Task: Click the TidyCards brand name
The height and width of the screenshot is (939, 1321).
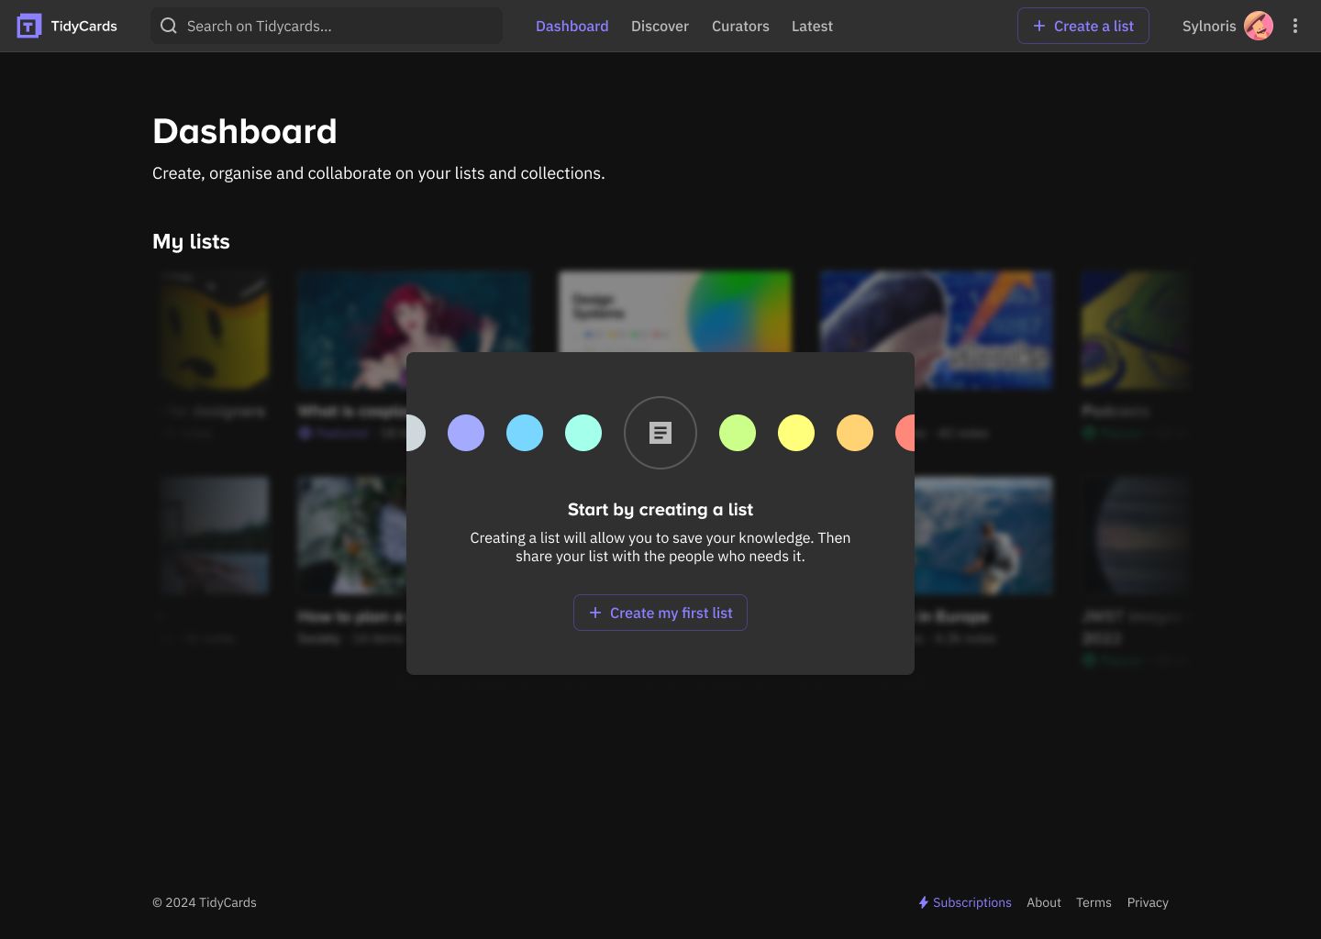Action: pyautogui.click(x=83, y=26)
